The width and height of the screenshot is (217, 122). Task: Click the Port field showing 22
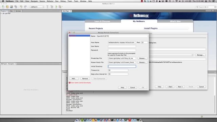pos(144,42)
